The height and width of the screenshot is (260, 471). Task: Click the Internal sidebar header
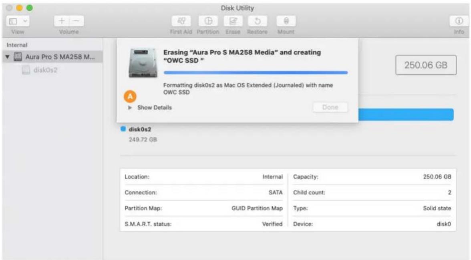pos(17,45)
